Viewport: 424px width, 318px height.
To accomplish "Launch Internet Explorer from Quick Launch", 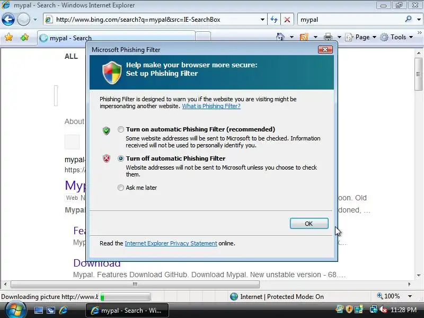I will pos(63,310).
